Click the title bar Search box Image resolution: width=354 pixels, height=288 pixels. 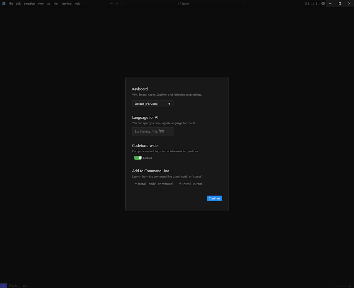[x=183, y=4]
